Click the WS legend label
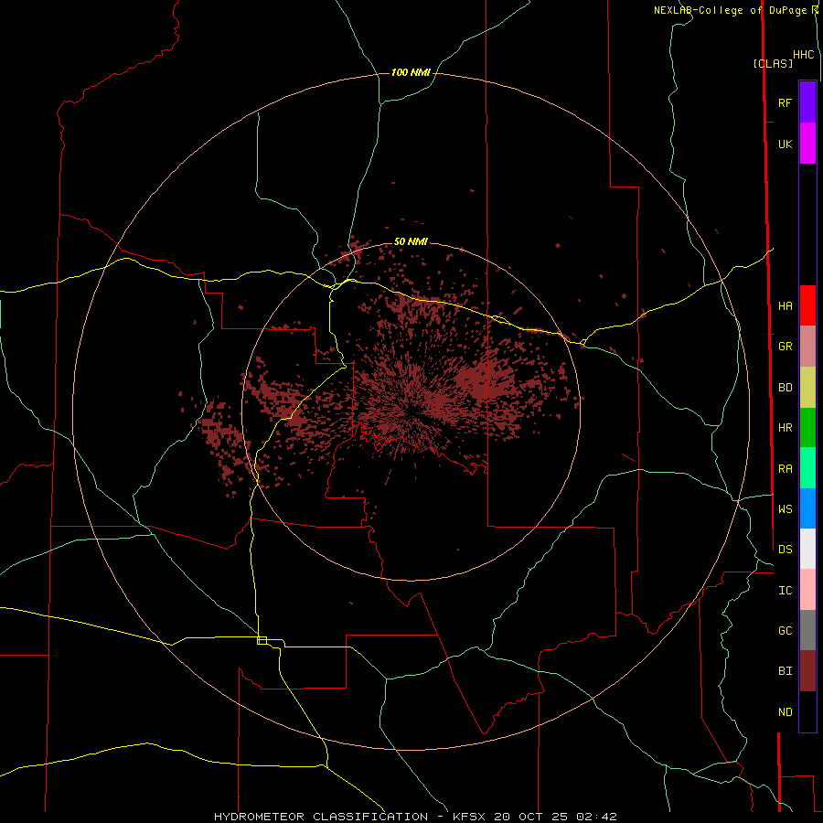The width and height of the screenshot is (823, 823). coord(785,509)
